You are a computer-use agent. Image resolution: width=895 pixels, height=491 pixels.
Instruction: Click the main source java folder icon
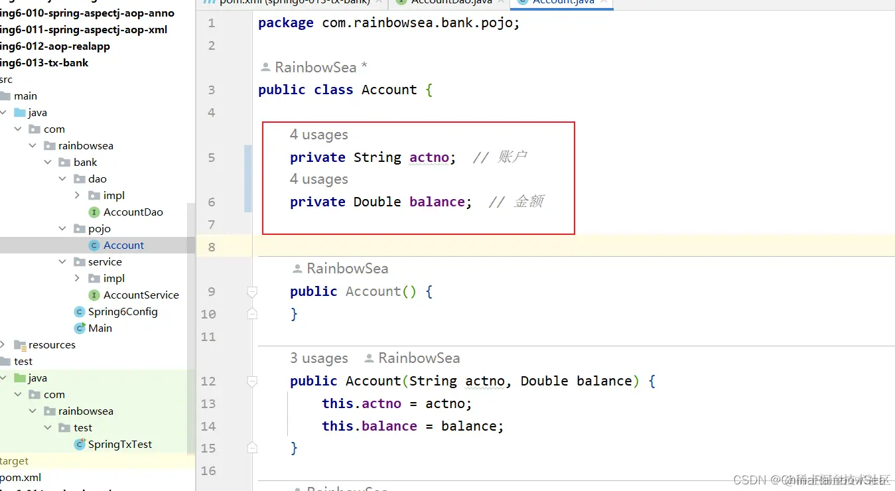pyautogui.click(x=19, y=113)
